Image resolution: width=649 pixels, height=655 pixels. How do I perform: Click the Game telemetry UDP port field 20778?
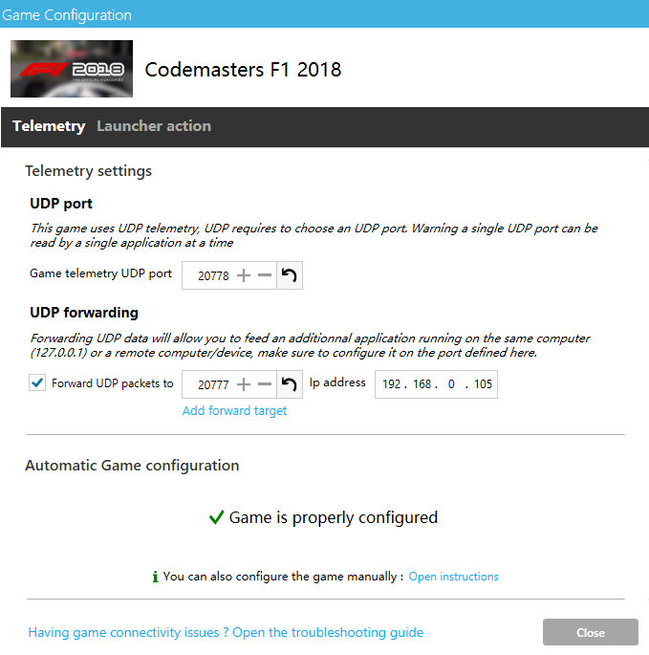[213, 275]
